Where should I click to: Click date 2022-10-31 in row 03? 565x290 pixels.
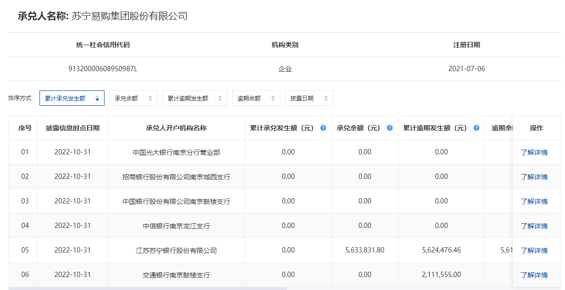coord(72,201)
